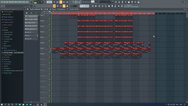Open the pattern selector showing TF - Vacation
Image resolution: width=188 pixels, height=106 pixels.
[84, 6]
